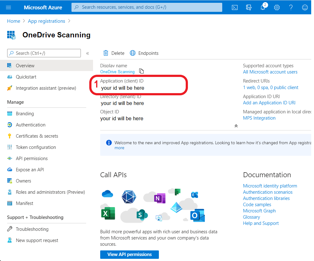Open the notifications bell

[x=263, y=7]
